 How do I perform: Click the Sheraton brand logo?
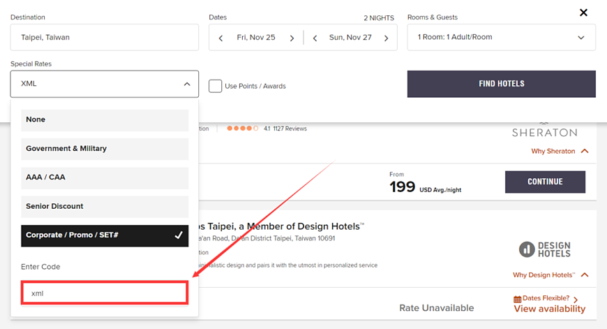545,131
